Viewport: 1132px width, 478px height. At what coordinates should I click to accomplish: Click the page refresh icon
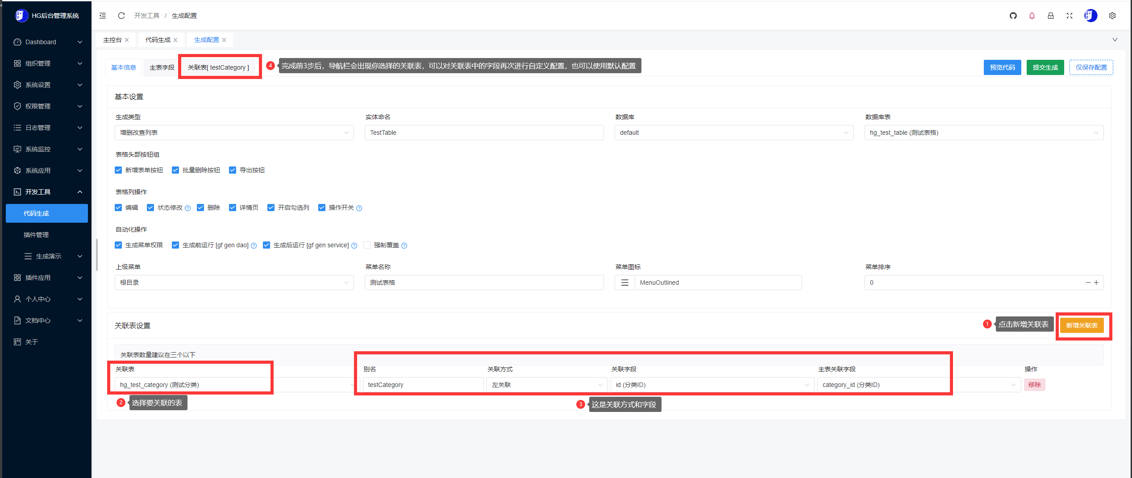[x=121, y=16]
